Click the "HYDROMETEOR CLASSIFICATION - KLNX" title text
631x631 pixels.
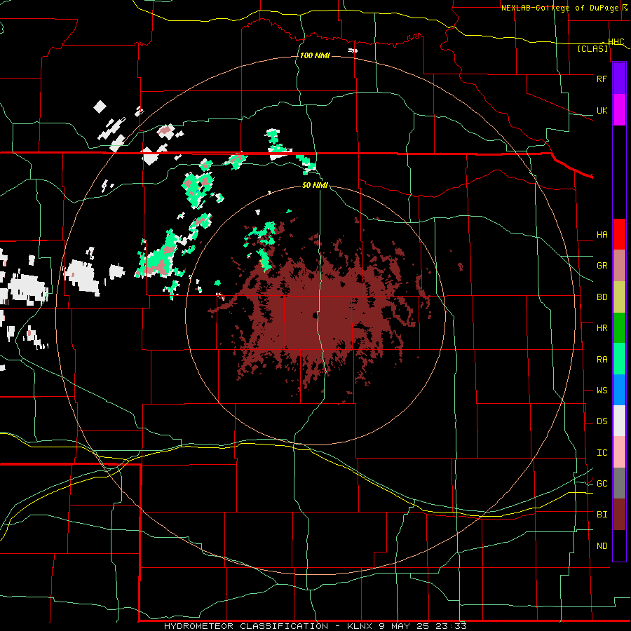click(x=268, y=626)
